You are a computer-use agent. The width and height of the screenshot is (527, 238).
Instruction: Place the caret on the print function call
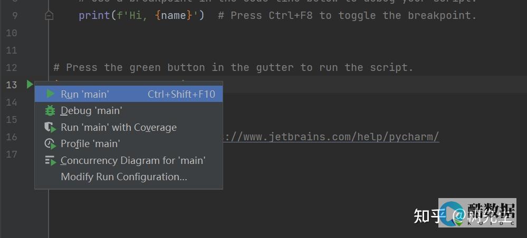point(94,15)
